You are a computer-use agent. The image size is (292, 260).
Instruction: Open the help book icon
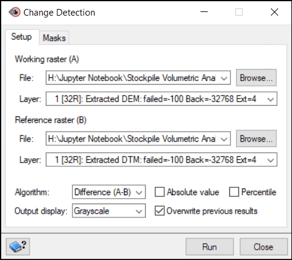click(18, 246)
